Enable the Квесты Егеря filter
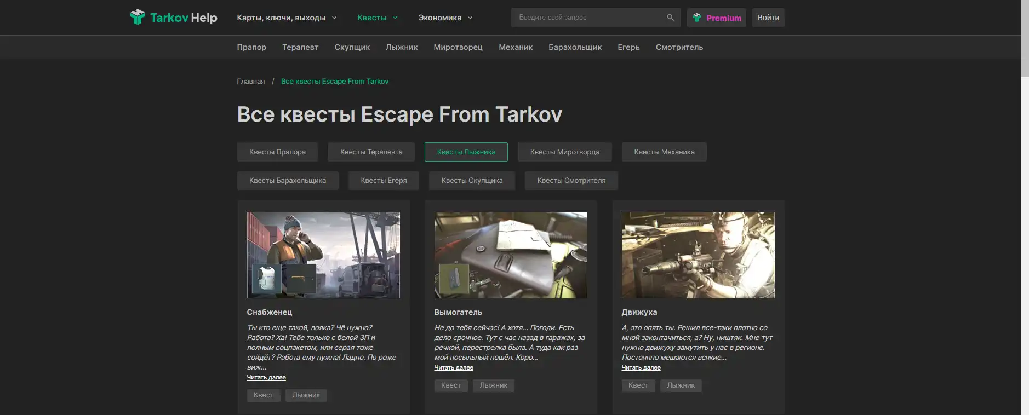 (x=384, y=181)
